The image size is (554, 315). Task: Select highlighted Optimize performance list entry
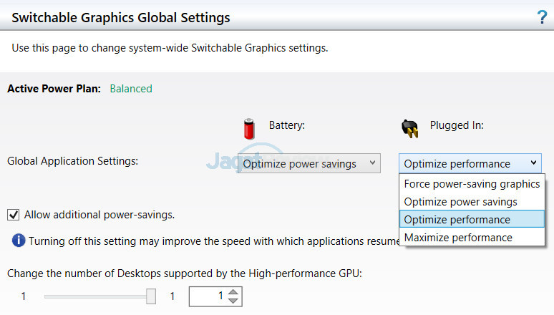(x=457, y=220)
